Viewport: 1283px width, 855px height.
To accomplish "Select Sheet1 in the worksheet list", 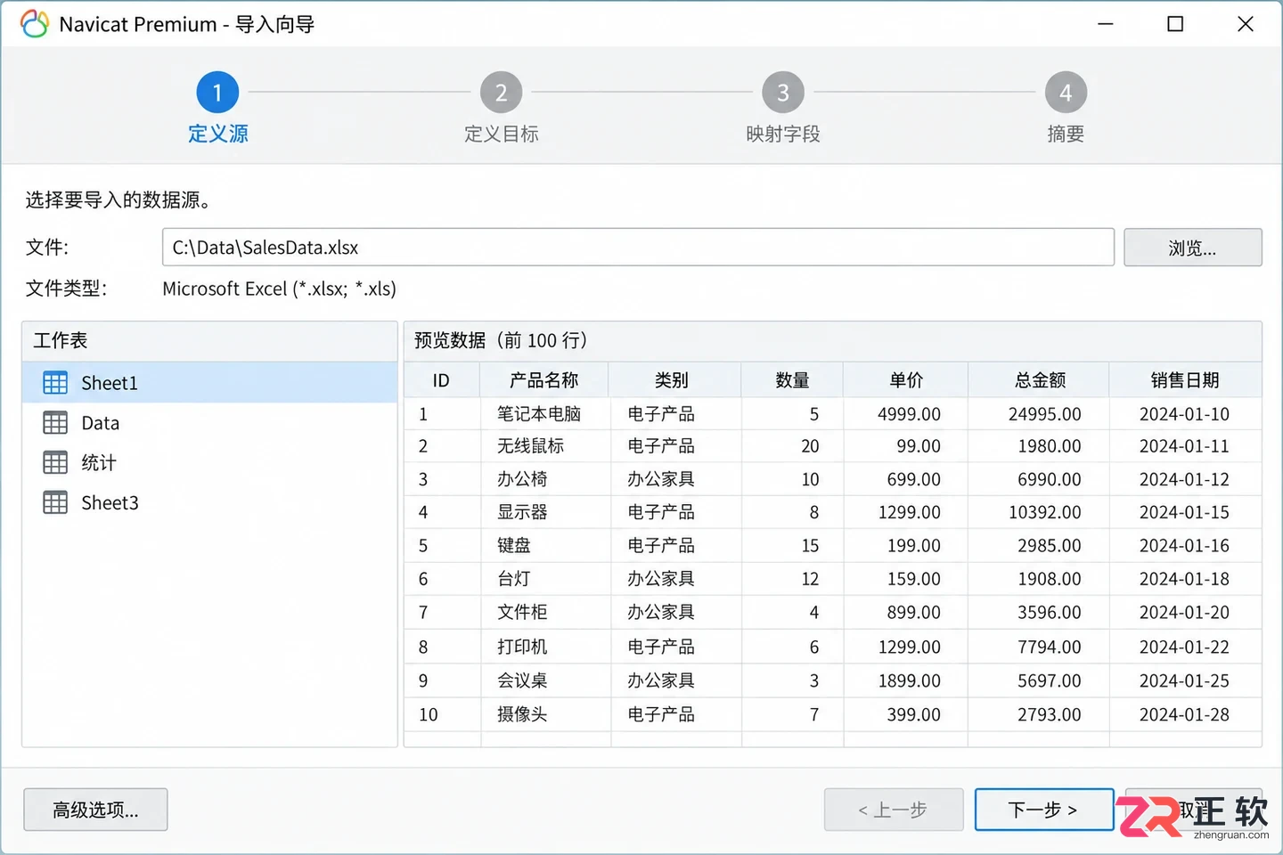I will (210, 383).
